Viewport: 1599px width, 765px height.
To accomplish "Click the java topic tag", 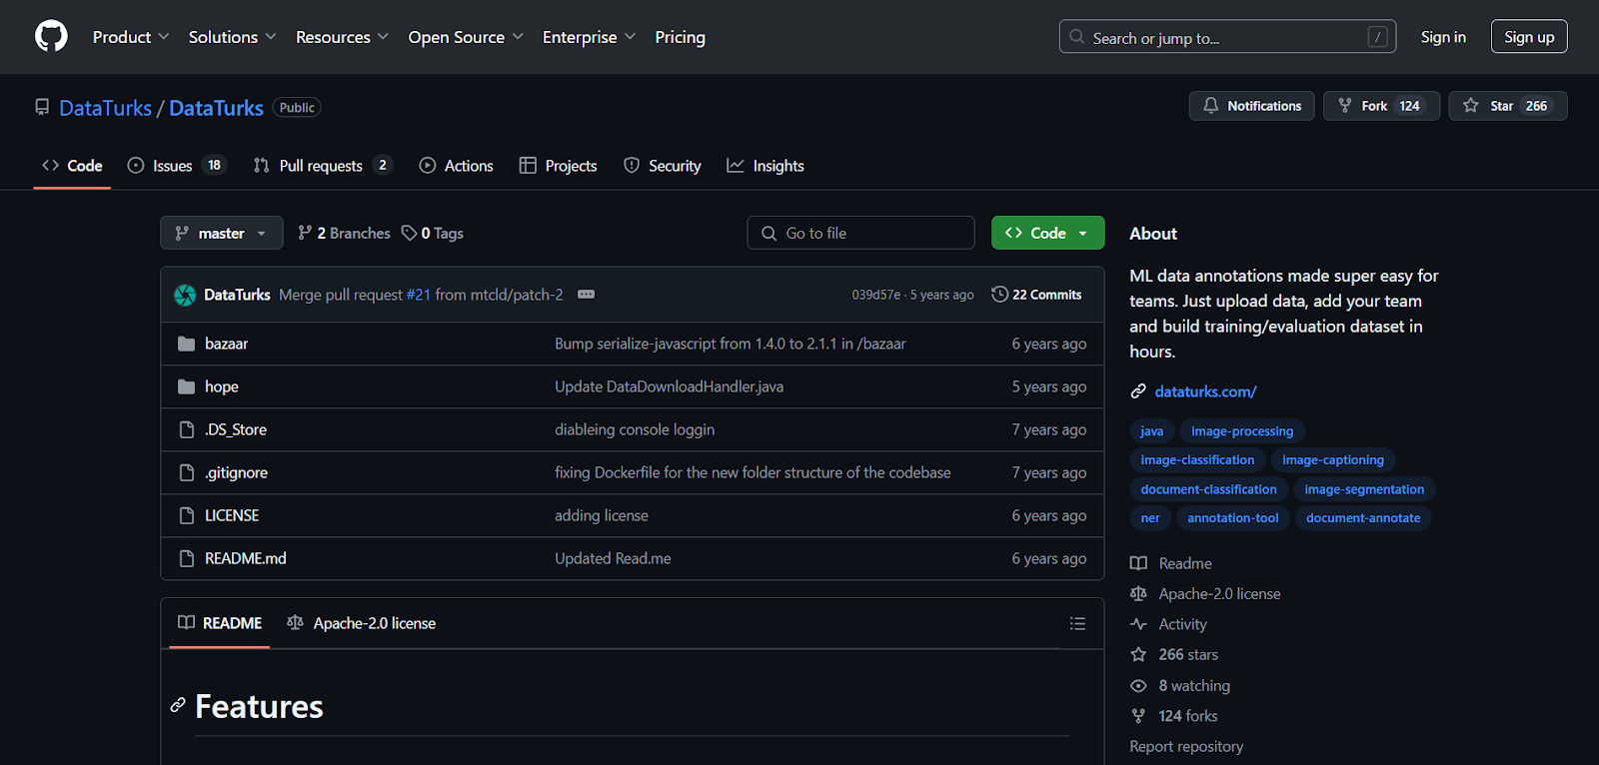I will tap(1151, 431).
